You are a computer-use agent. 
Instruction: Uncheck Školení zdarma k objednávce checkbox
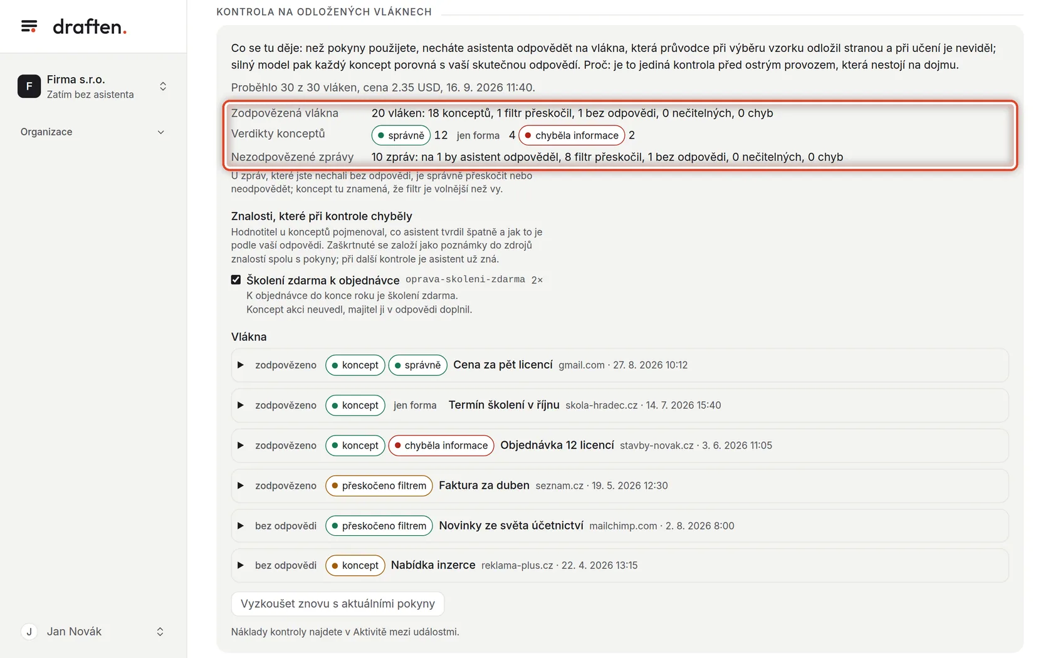pos(236,280)
